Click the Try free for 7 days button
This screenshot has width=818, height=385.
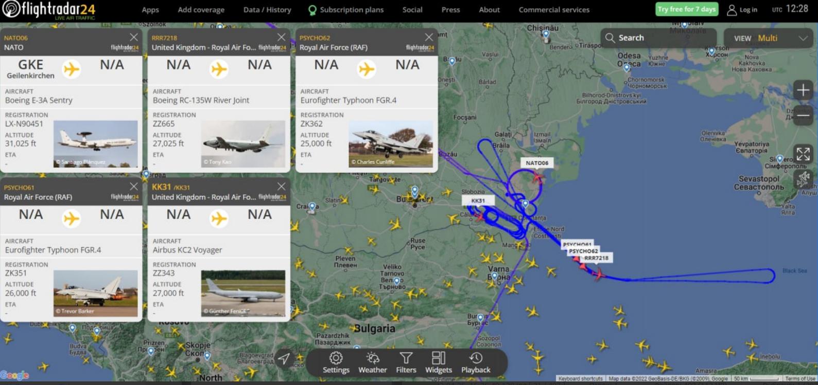(x=686, y=9)
